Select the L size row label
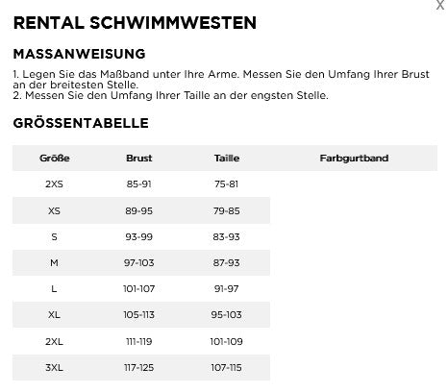This screenshot has height=392, width=448. 54,289
